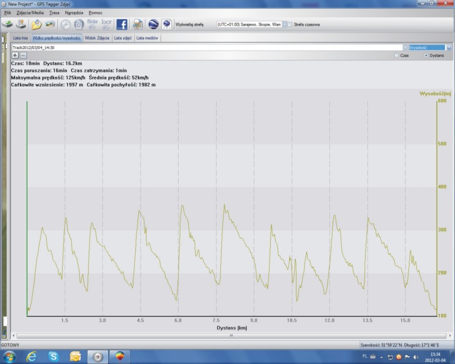Switch to the Lista zdjęć tab
This screenshot has width=455, height=364.
click(123, 38)
